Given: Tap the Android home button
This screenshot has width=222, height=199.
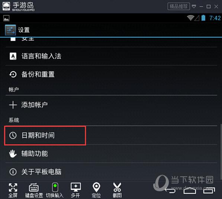Looking at the screenshot, I should [x=190, y=191].
